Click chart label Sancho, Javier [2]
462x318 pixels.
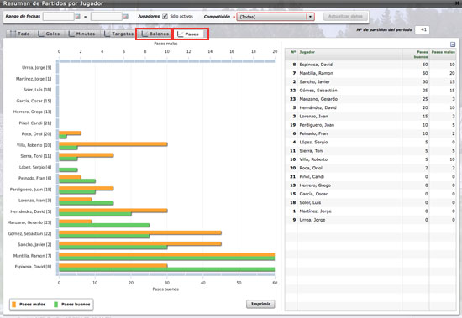[34, 245]
